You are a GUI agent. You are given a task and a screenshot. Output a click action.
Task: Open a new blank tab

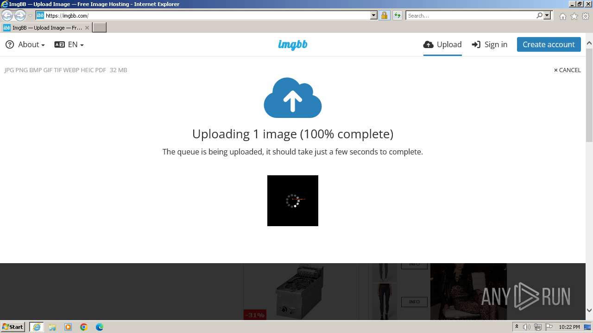coord(100,28)
